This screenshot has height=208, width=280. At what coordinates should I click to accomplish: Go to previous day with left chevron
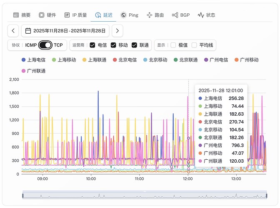pyautogui.click(x=13, y=31)
